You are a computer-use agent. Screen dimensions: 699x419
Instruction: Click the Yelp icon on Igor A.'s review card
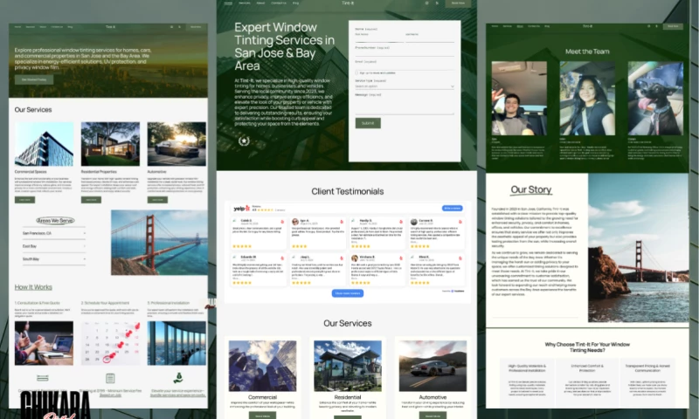(342, 222)
